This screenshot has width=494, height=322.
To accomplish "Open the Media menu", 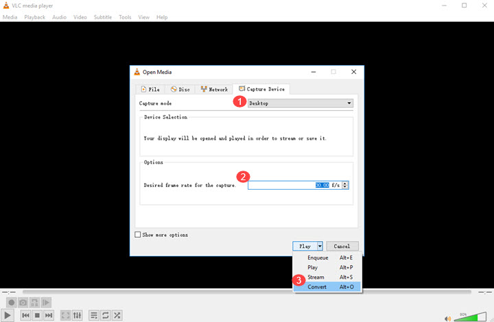I will (10, 17).
